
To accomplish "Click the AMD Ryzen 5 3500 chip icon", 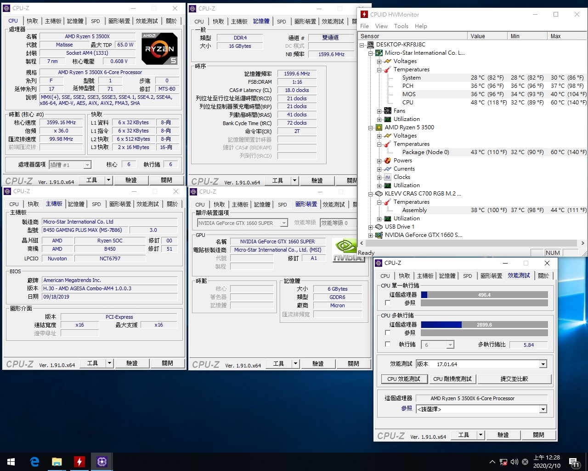I will (x=379, y=127).
